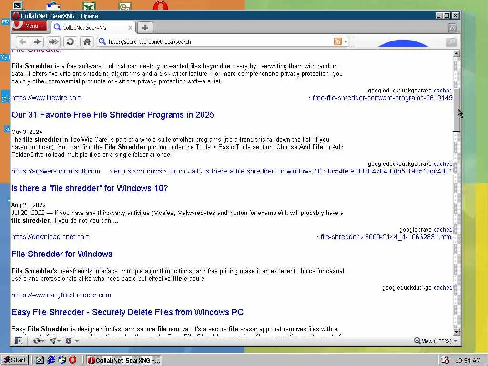Open a new tab with plus button

(x=145, y=28)
